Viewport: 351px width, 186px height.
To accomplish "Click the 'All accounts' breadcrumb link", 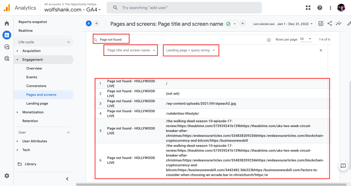I will 52,4.
